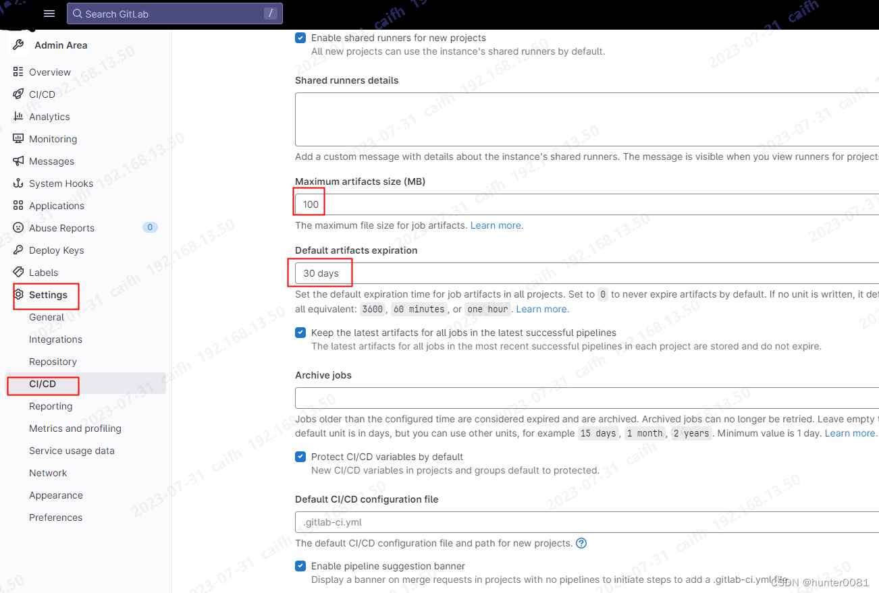Image resolution: width=879 pixels, height=593 pixels.
Task: Open Learn more about maximum artifacts size
Action: [x=496, y=225]
